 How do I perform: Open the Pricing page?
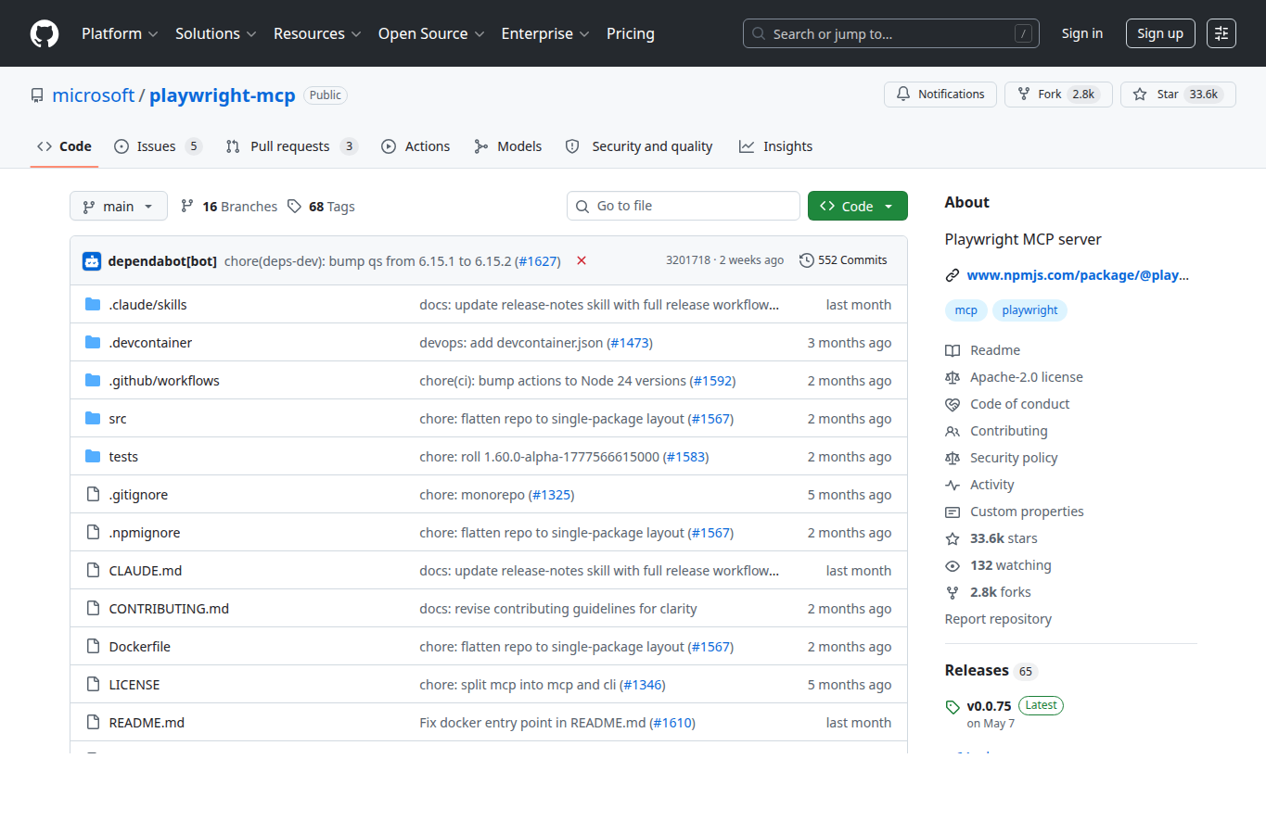click(x=631, y=33)
